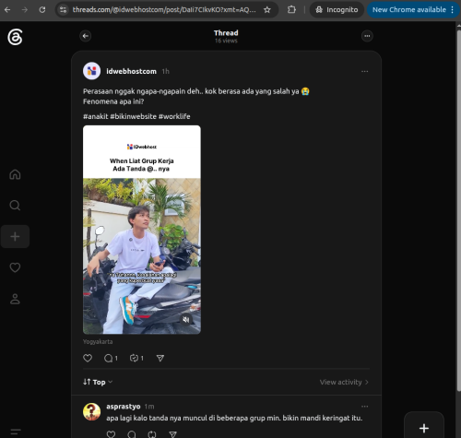Click New Chrome available update button
Viewport: 461px width, 438px height.
pos(413,9)
